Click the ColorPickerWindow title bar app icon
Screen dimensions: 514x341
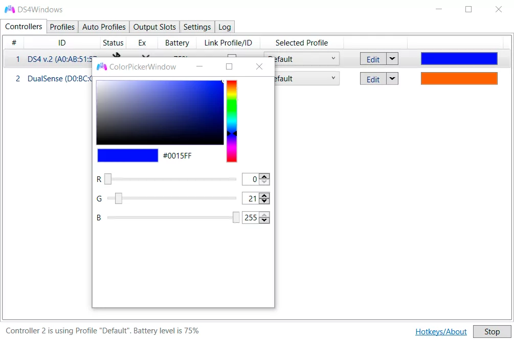102,66
